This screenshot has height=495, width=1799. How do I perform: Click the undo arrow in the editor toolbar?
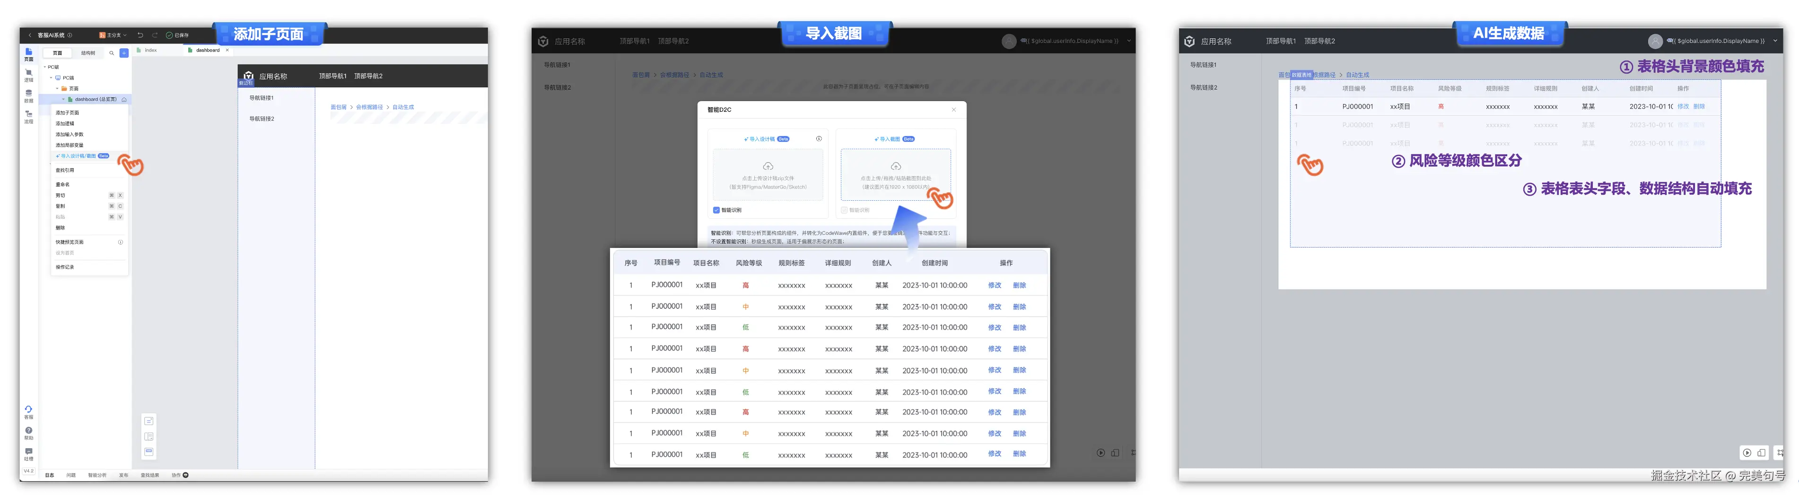tap(140, 35)
